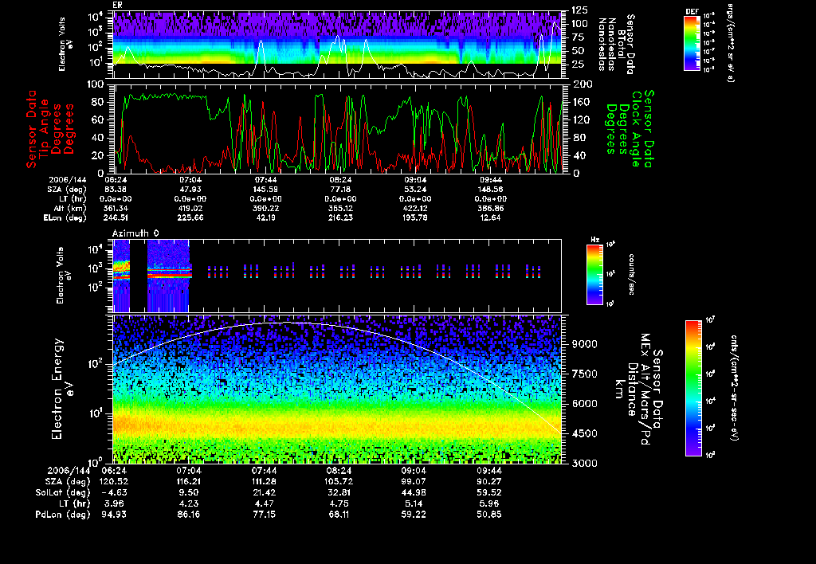Select the ER label above top spectrogram
Viewport: 816px width, 564px height.
click(x=118, y=5)
